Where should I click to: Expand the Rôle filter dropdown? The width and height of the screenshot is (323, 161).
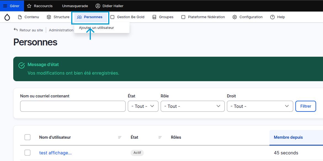(192, 106)
